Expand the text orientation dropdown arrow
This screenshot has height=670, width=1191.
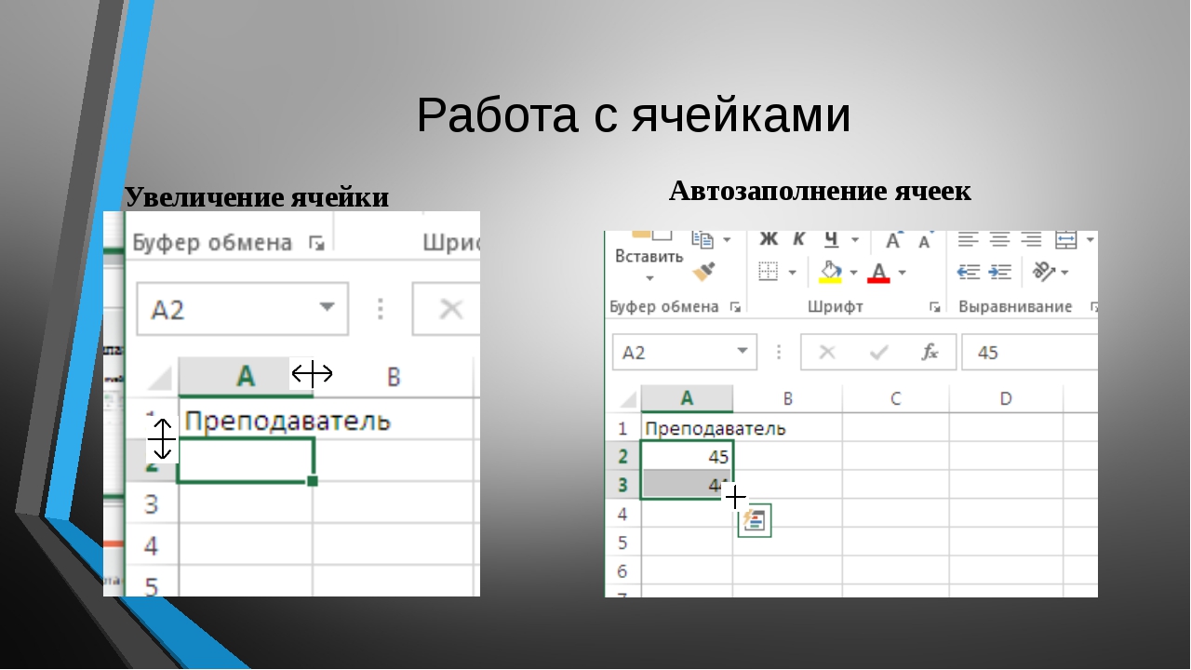1064,273
